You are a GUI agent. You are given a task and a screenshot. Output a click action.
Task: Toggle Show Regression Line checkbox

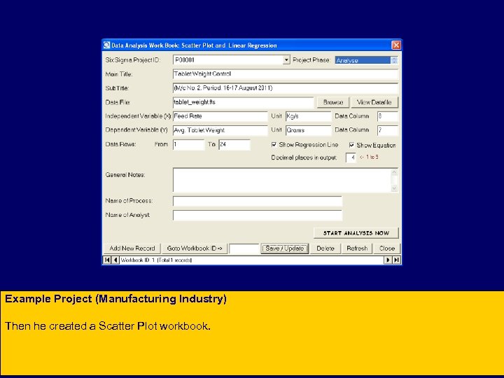(x=274, y=145)
